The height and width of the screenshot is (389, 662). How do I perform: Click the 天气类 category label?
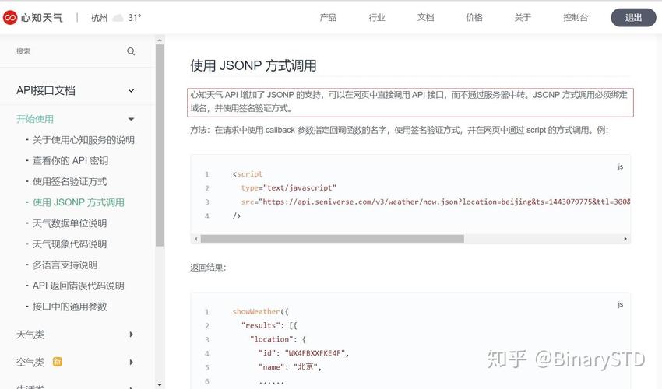point(30,335)
